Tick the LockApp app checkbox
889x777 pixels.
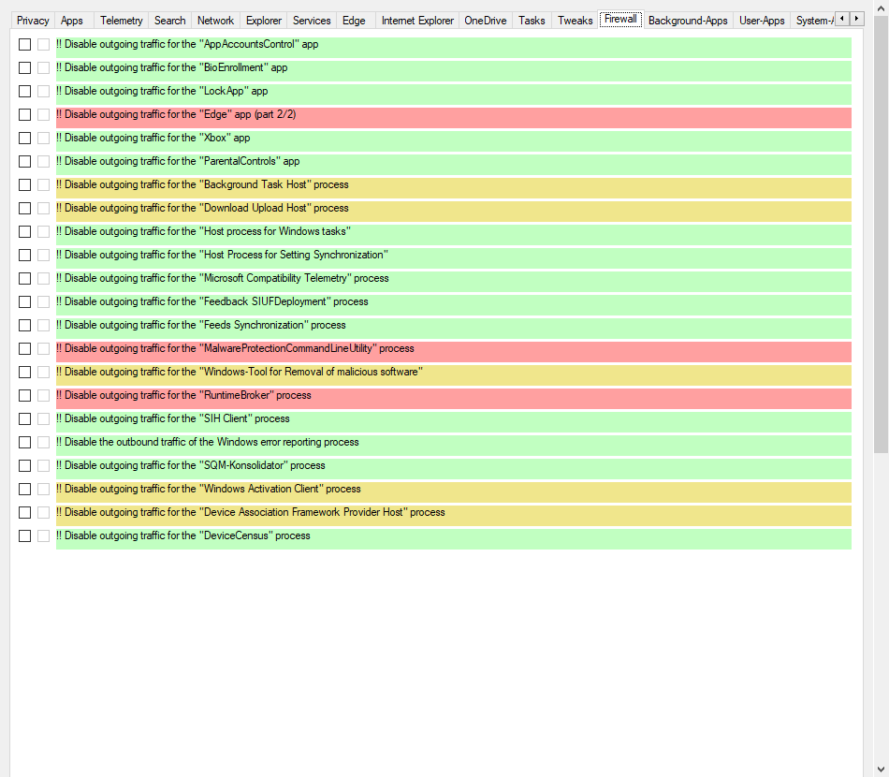click(25, 92)
